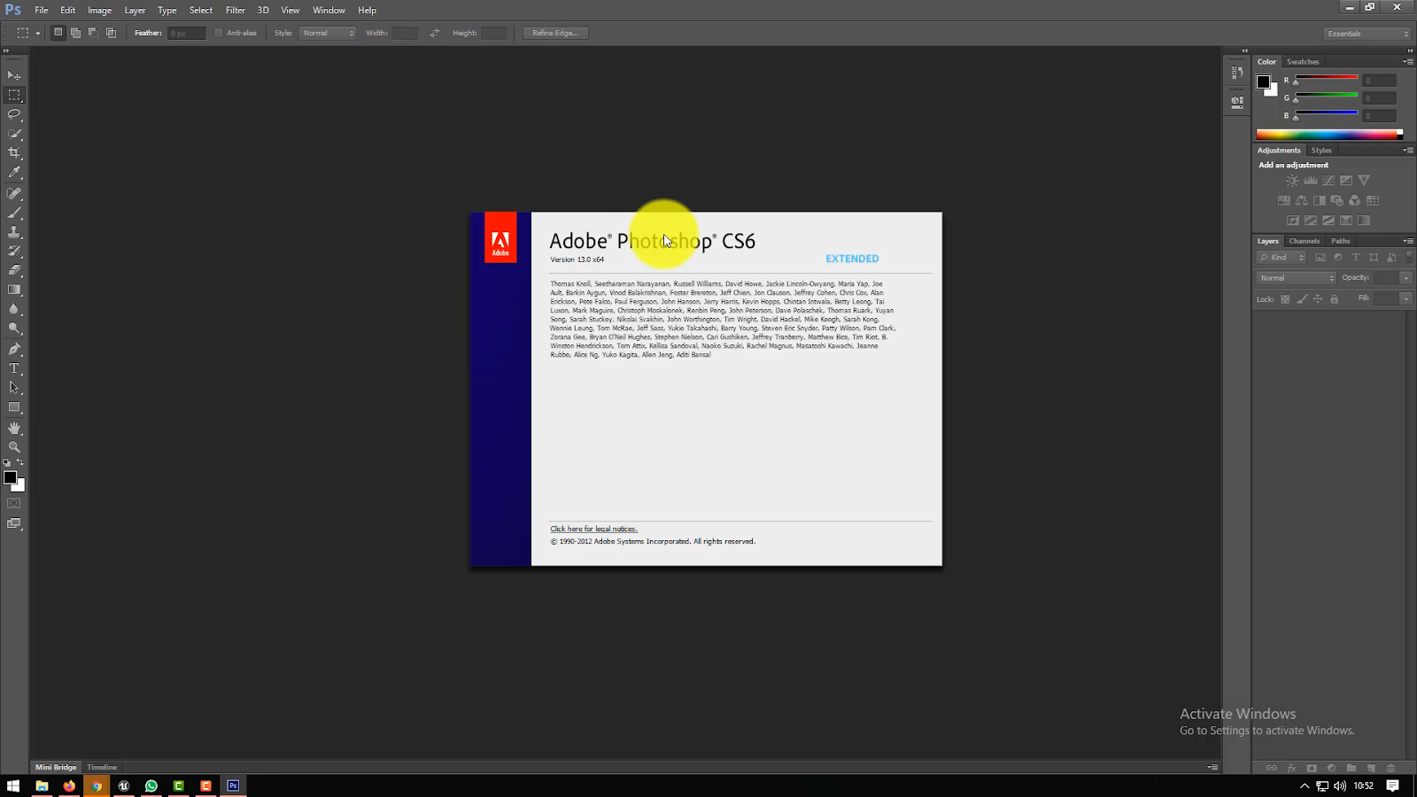
Task: Open the Adjustments panel options menu
Action: coord(1408,151)
